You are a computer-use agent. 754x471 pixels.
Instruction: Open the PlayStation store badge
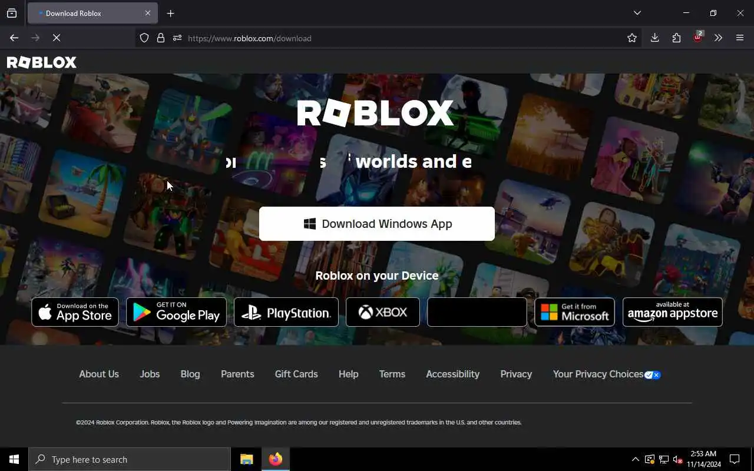pos(286,312)
